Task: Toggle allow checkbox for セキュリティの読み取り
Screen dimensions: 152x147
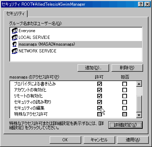Action: click(99, 102)
